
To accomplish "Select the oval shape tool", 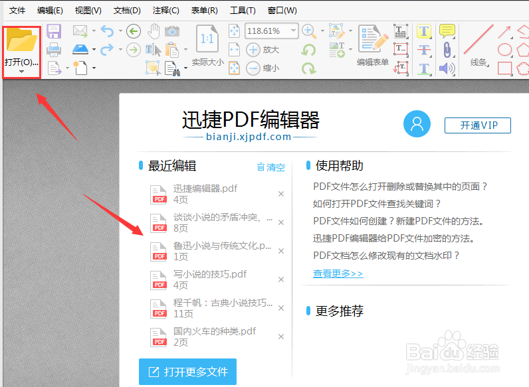I will coord(504,50).
